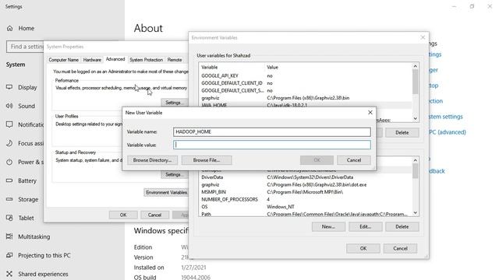Click Cancel in Environment Variables window
Image resolution: width=499 pixels, height=280 pixels.
coord(400,248)
